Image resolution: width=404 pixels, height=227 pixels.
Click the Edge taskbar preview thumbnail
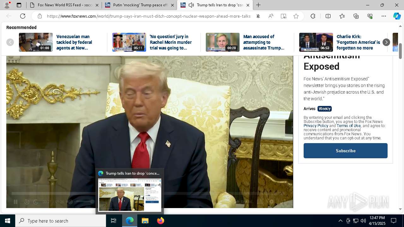click(x=130, y=195)
